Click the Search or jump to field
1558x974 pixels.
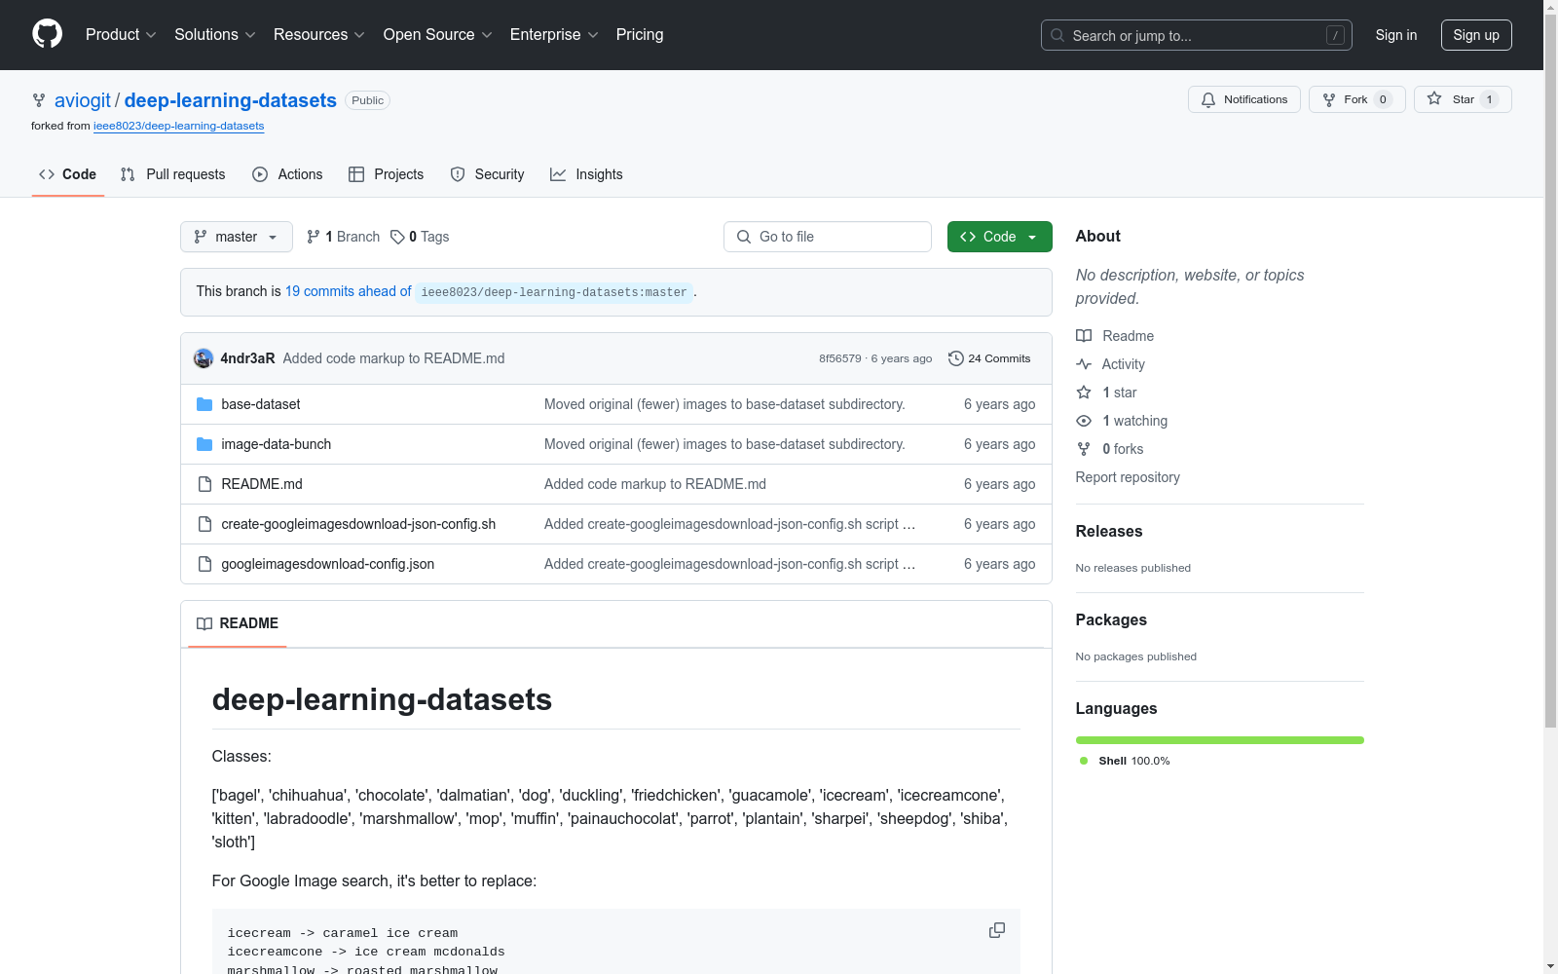pyautogui.click(x=1197, y=35)
